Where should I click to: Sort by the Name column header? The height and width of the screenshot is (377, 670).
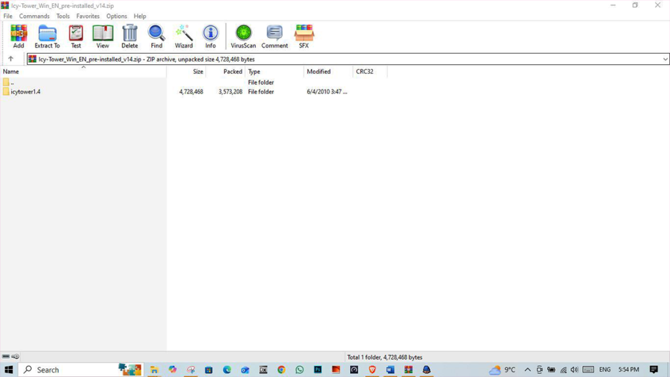83,71
